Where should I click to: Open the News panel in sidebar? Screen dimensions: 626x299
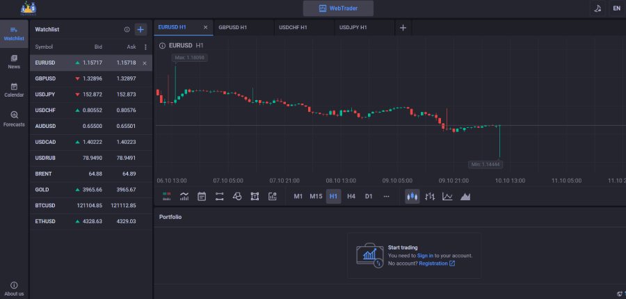pyautogui.click(x=14, y=61)
